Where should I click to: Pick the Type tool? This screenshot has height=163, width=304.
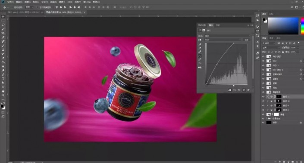click(3, 79)
